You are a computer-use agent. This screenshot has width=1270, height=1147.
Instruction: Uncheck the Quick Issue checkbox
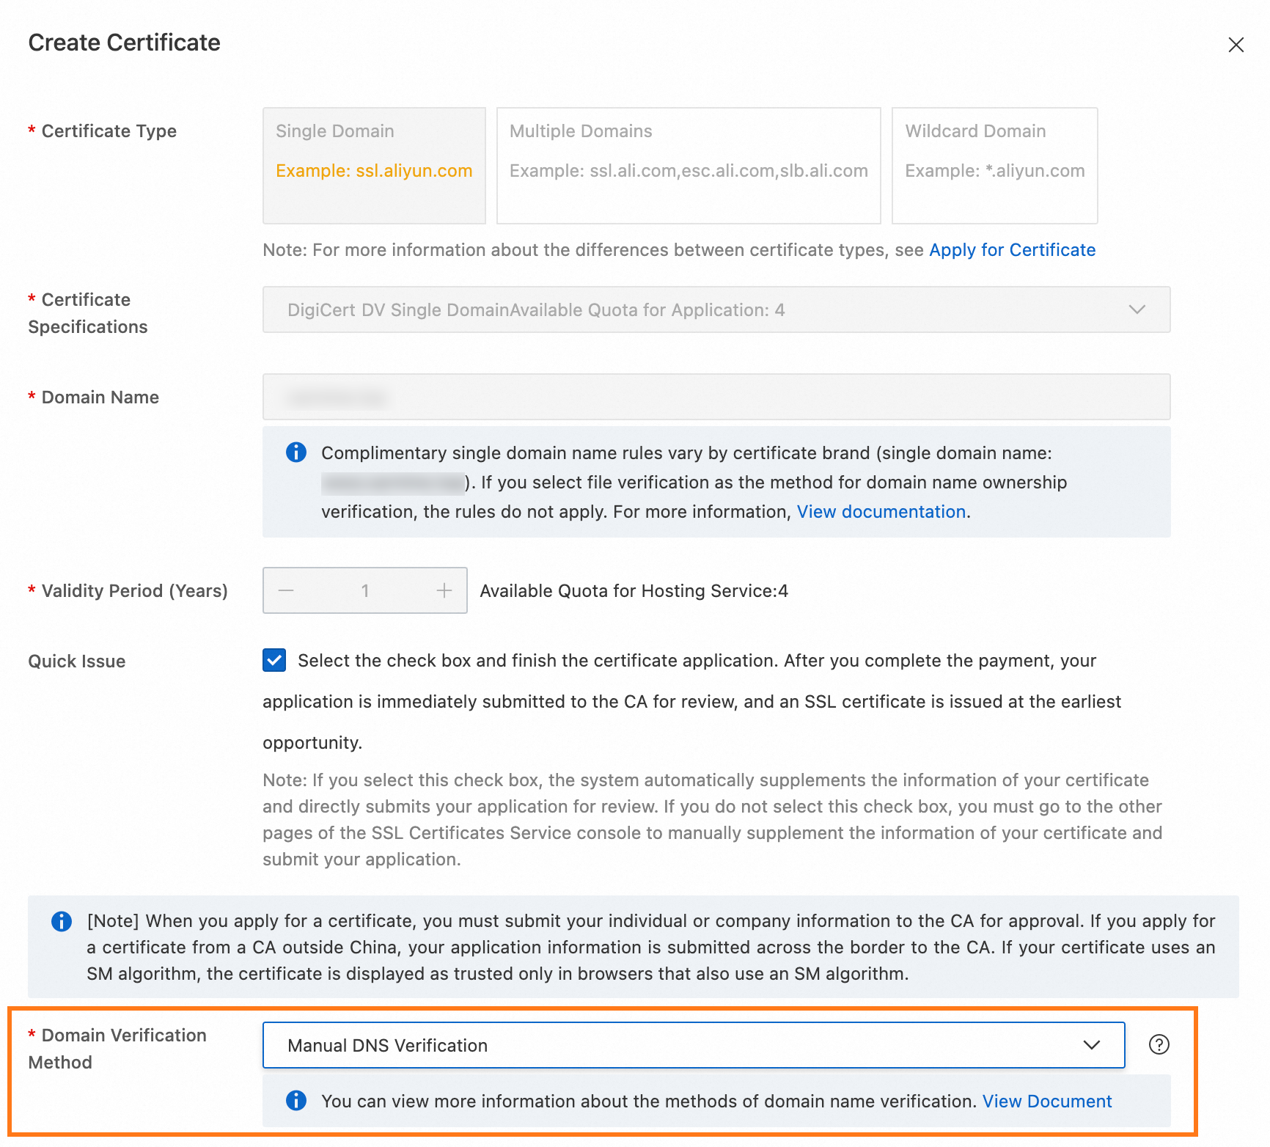coord(274,660)
